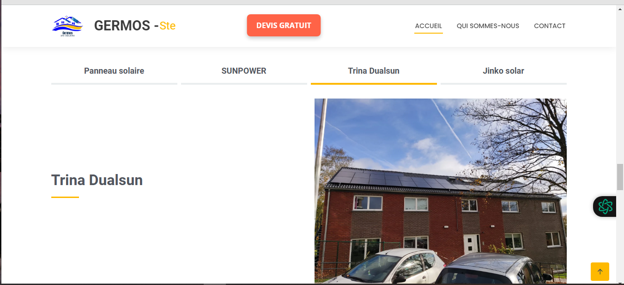
Task: Open the CONTACT menu item
Action: coord(550,26)
